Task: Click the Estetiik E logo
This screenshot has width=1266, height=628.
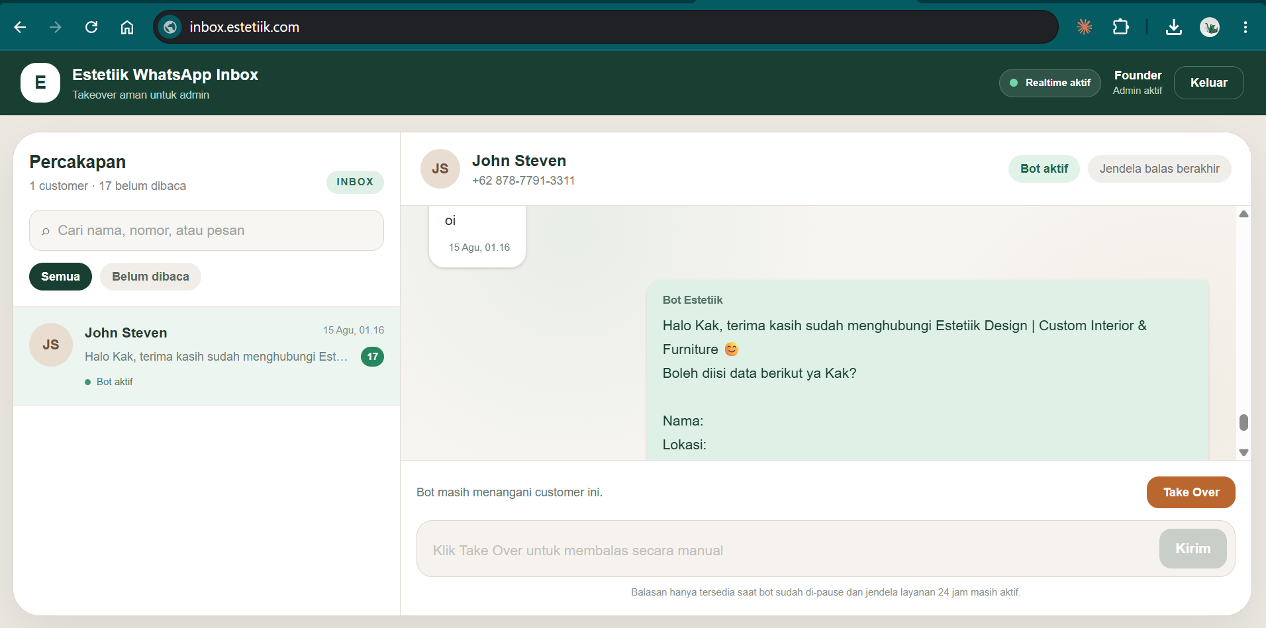Action: pyautogui.click(x=40, y=83)
